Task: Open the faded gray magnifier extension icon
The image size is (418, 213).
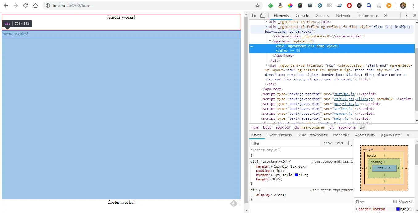Action: [x=379, y=6]
